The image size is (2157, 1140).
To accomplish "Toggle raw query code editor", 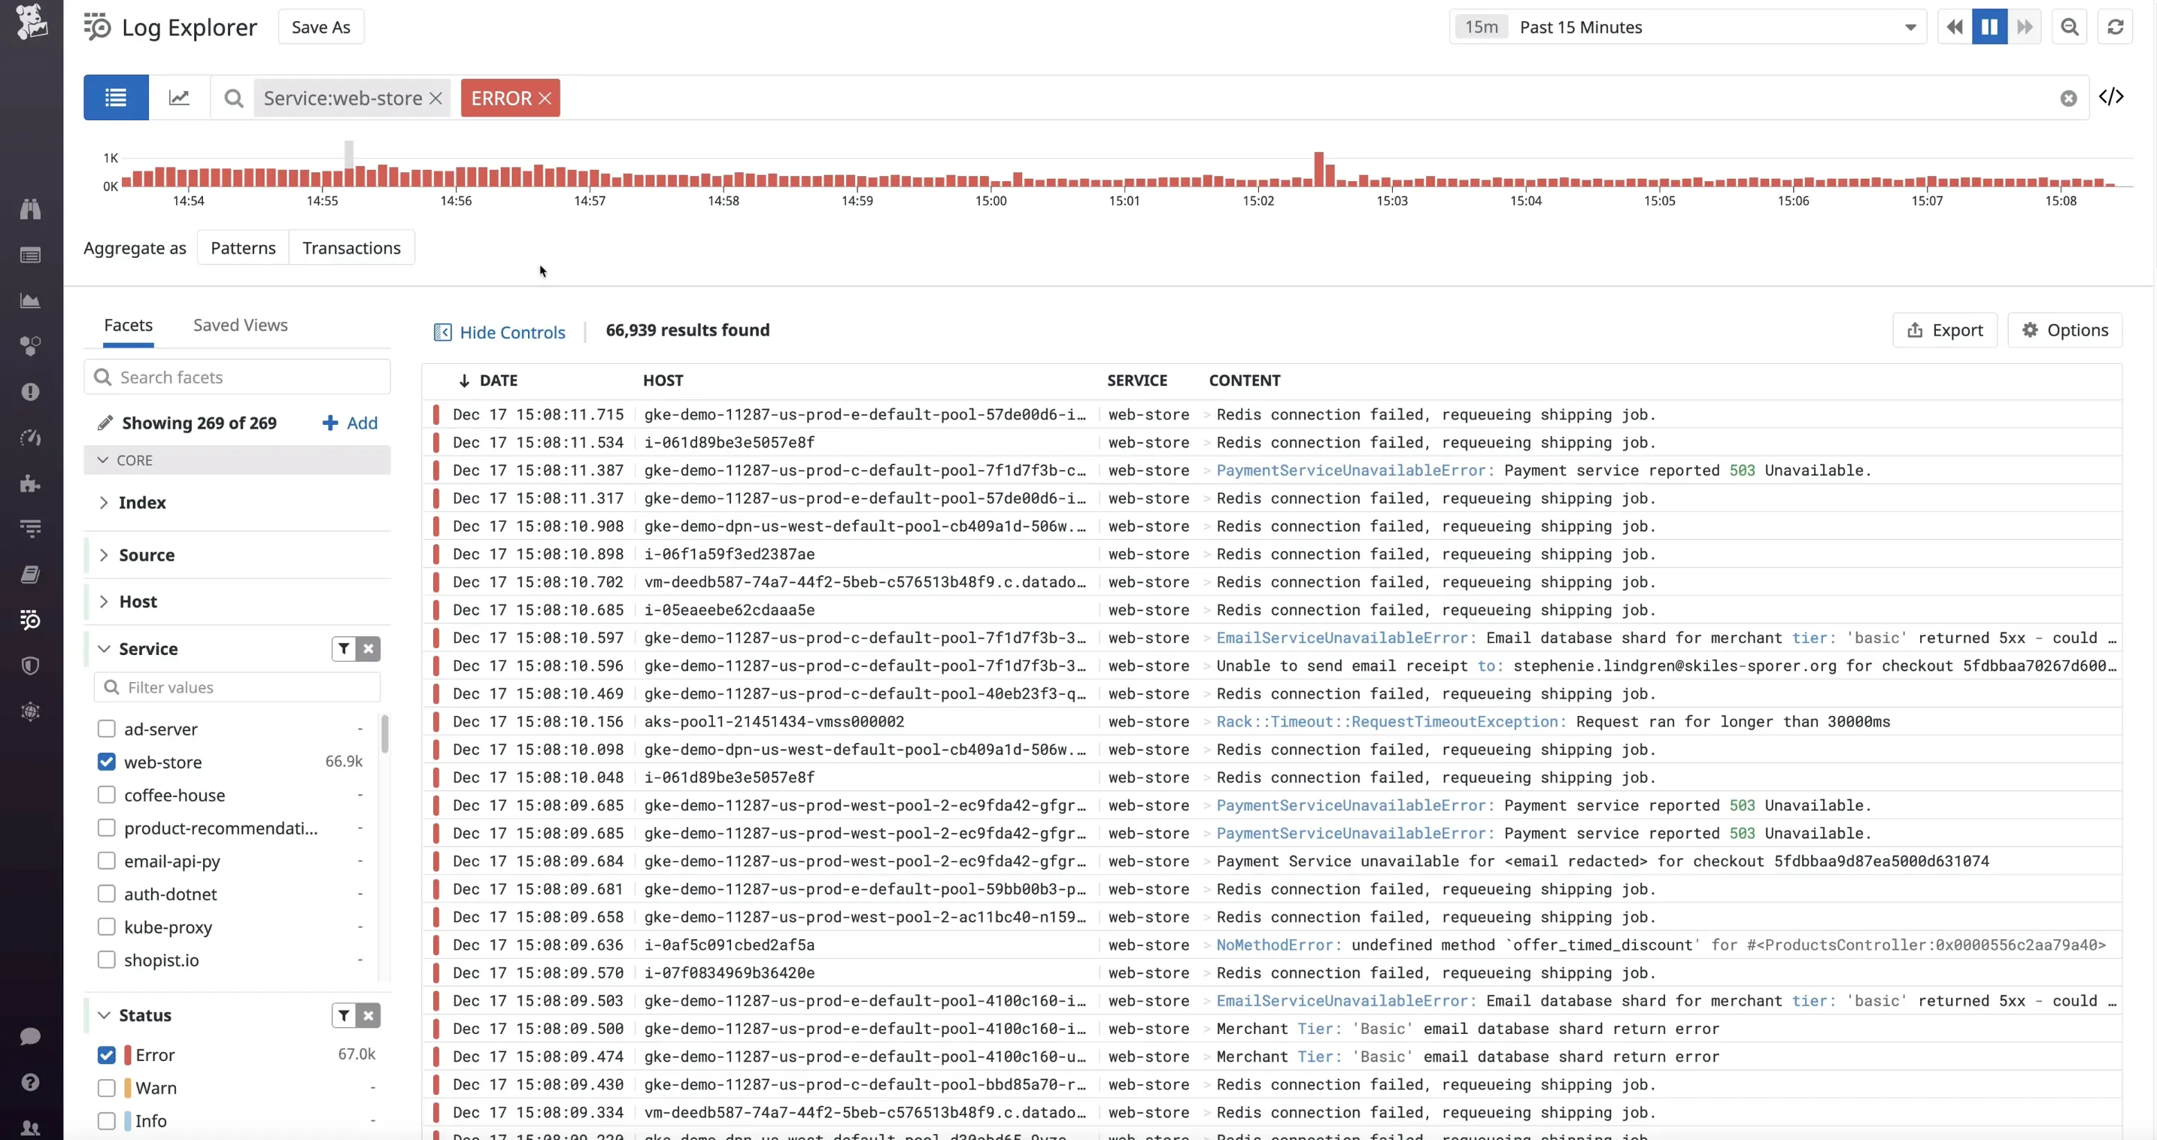I will [x=2111, y=97].
